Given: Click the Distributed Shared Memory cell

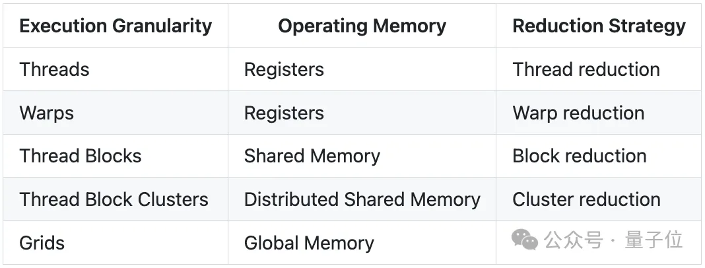Looking at the screenshot, I should pyautogui.click(x=362, y=199).
